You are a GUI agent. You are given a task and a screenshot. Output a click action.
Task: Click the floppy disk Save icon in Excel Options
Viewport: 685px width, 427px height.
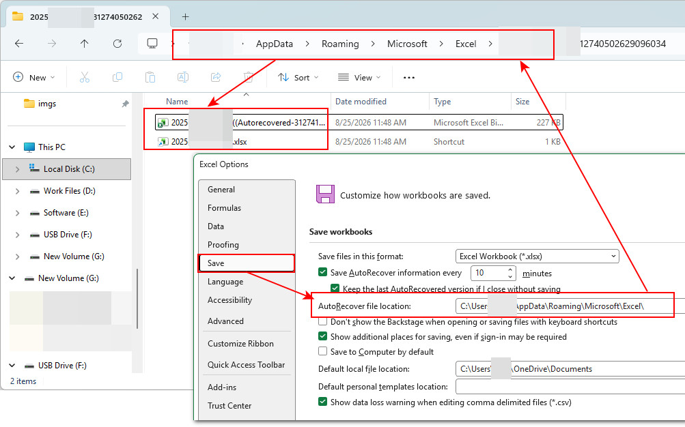pyautogui.click(x=325, y=194)
